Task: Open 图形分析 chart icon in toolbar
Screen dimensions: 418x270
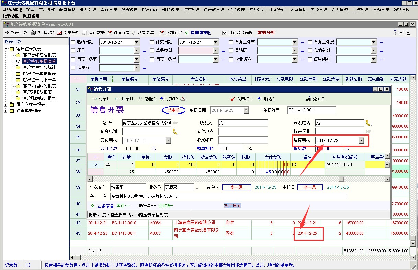Action: (x=59, y=33)
